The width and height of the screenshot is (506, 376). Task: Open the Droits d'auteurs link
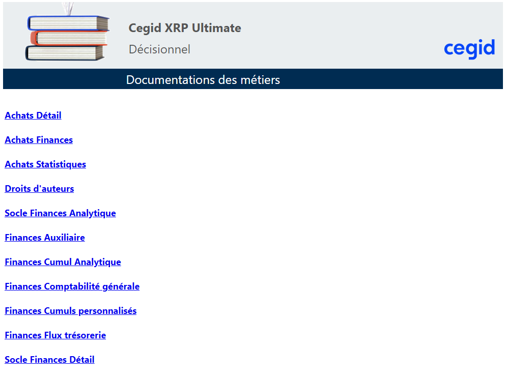click(39, 189)
